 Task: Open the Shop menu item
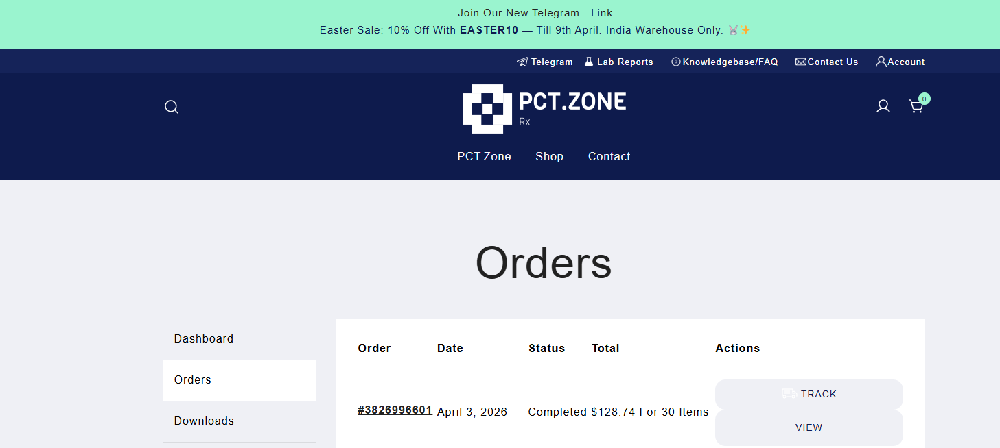(x=549, y=156)
